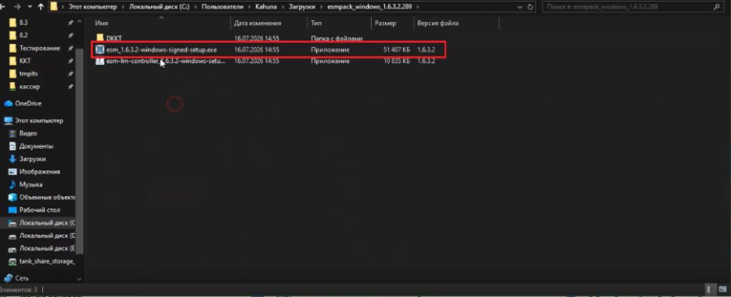
Task: Click the 'Kahuna' breadcrumb
Action: click(266, 7)
